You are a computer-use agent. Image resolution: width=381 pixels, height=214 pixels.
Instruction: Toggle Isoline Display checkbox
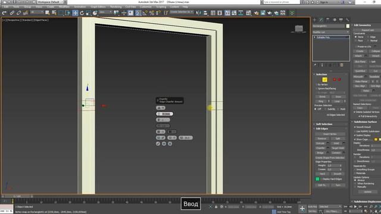(x=355, y=136)
